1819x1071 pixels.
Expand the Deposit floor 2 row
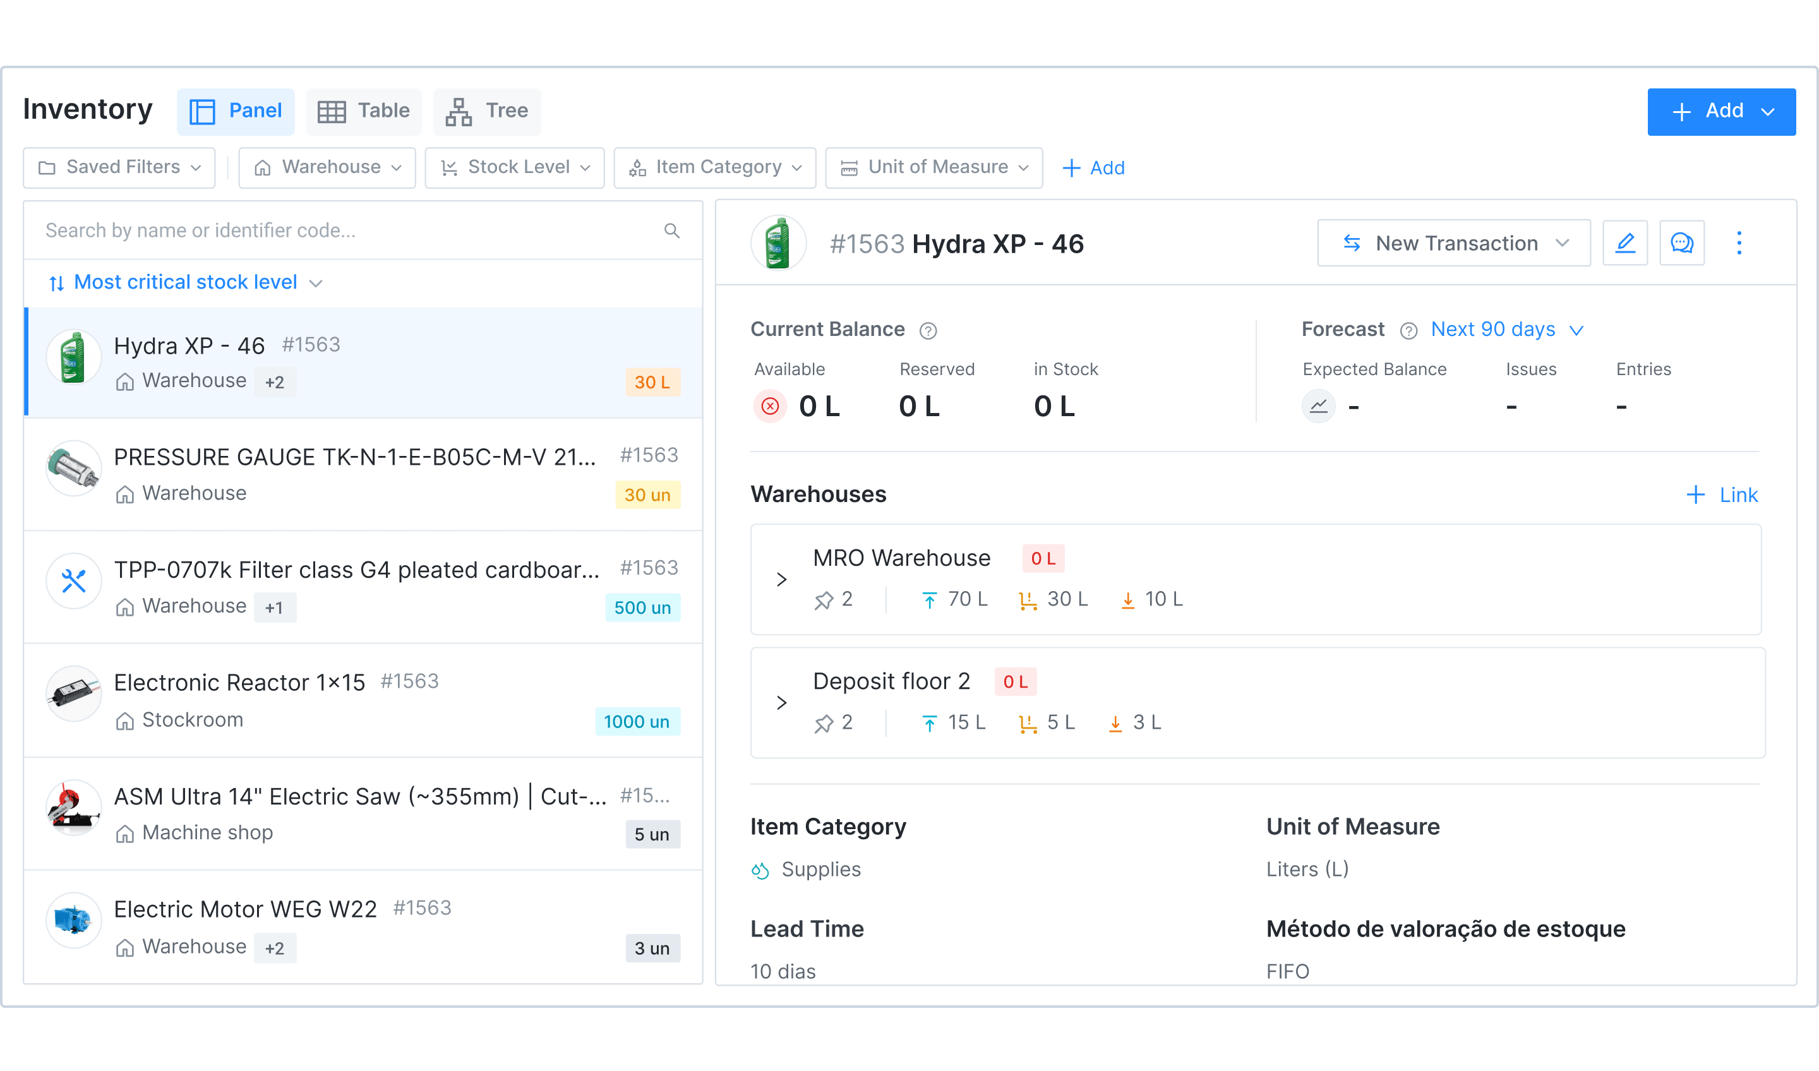pos(781,702)
